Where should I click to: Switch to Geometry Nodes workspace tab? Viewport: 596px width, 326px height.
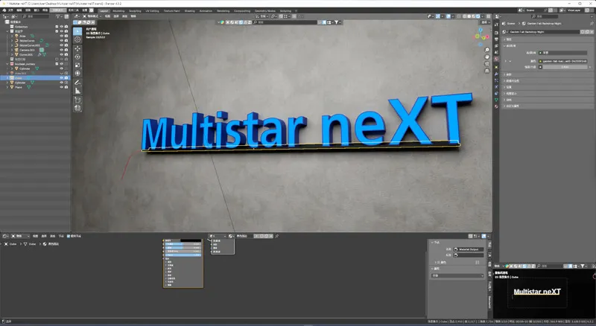tap(265, 11)
